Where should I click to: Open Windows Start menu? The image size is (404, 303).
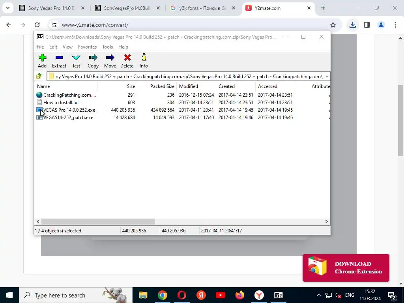9,295
